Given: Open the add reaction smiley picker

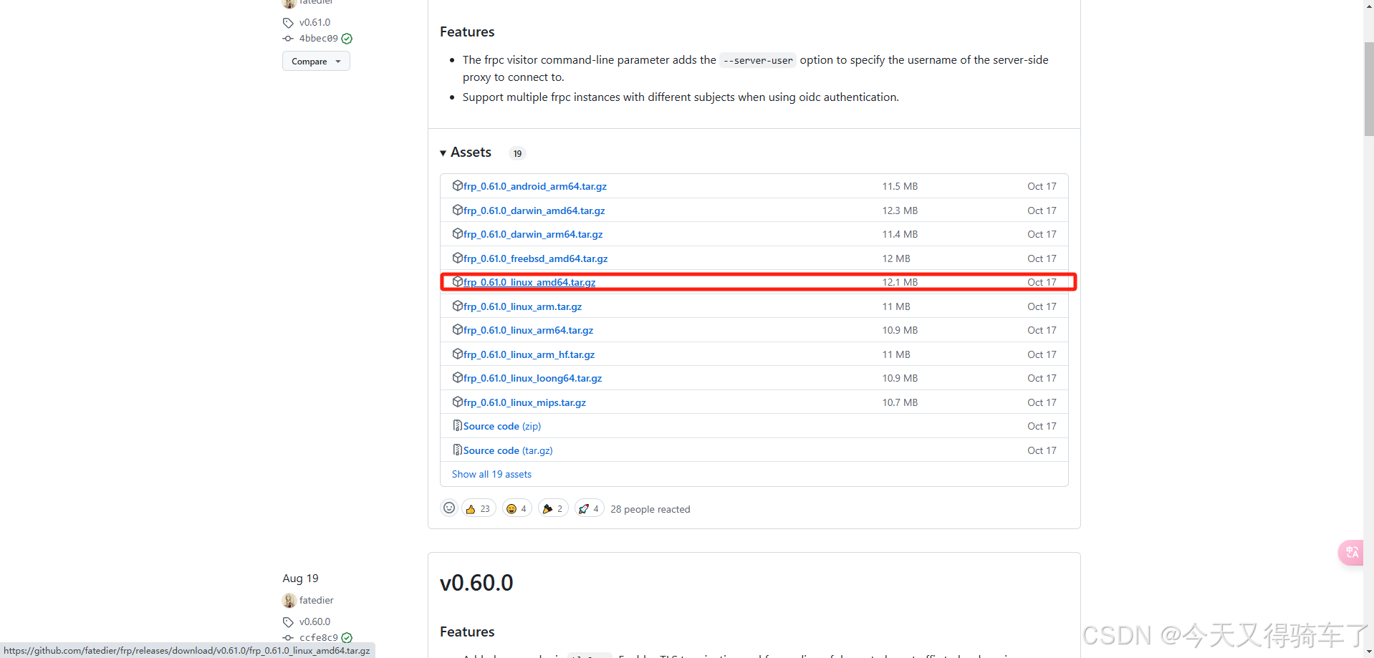Looking at the screenshot, I should [x=449, y=508].
